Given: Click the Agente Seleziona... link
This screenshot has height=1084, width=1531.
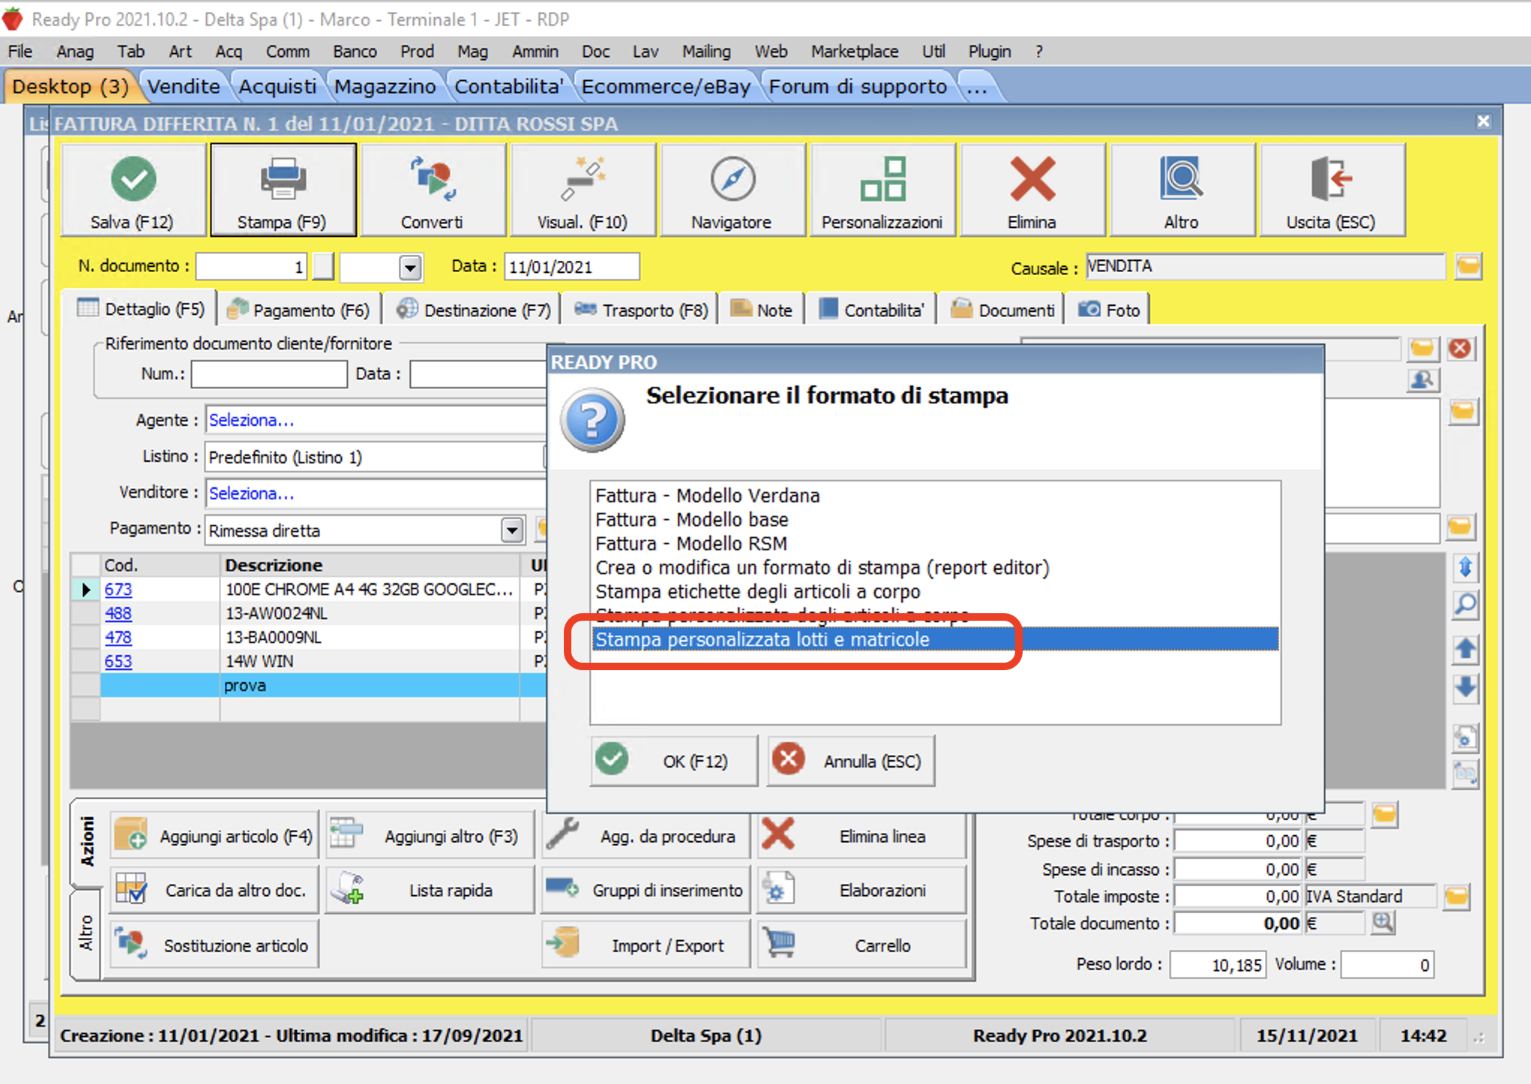Looking at the screenshot, I should [x=251, y=420].
